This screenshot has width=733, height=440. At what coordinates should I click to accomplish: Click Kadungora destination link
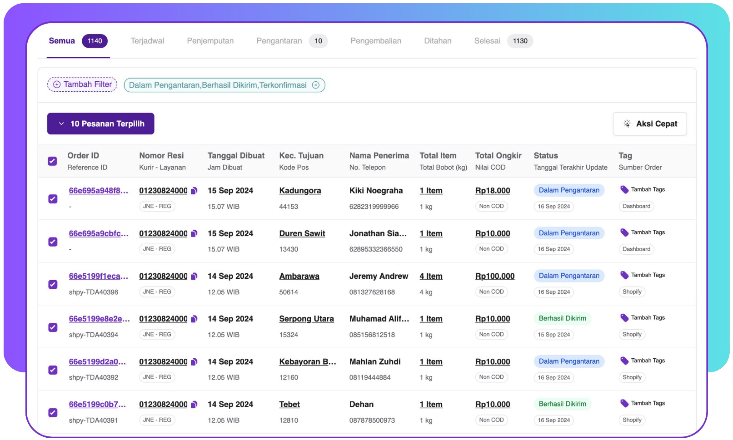(300, 191)
